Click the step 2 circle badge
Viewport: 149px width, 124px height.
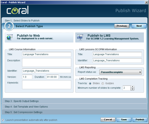point(9,26)
